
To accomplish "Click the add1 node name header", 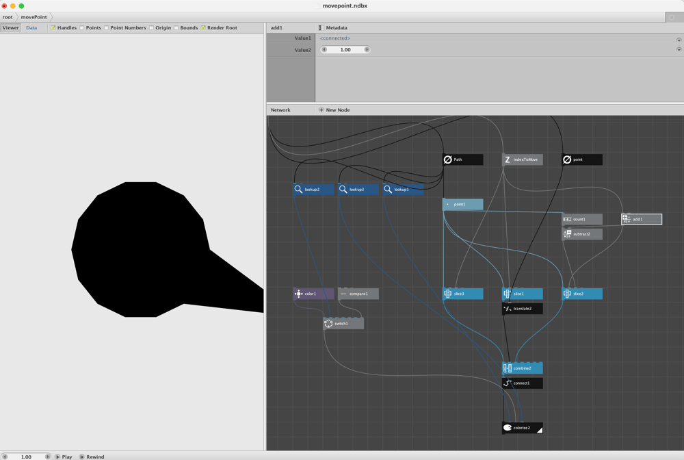I will pos(276,27).
